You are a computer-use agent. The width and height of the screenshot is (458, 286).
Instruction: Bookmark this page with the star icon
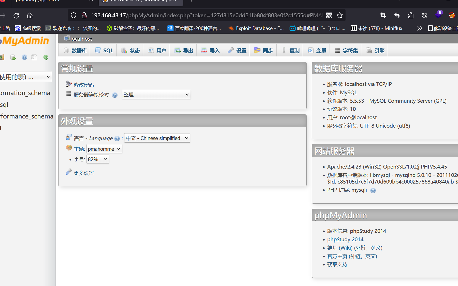(x=340, y=15)
